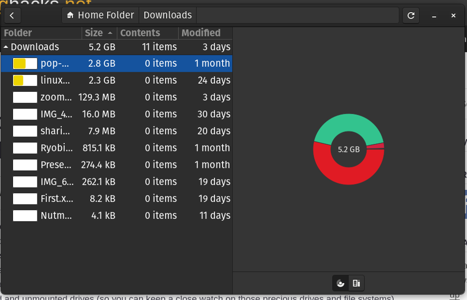Sort files by the Modified column

202,33
